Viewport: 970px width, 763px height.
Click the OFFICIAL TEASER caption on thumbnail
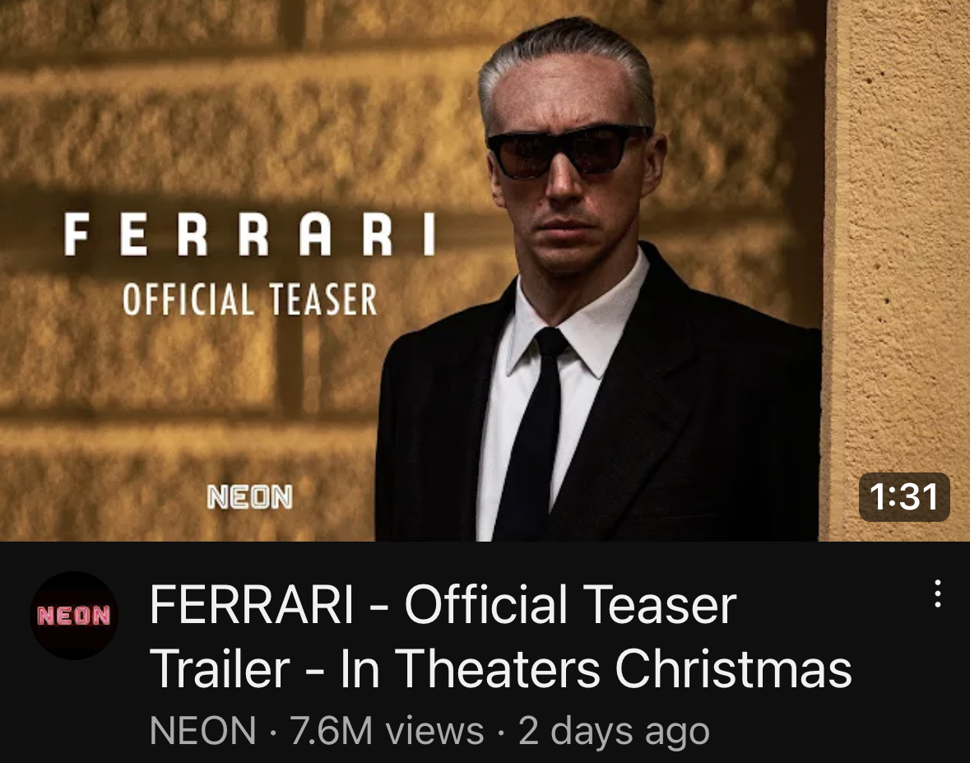point(250,300)
